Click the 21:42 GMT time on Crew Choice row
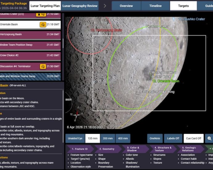The width and height of the screenshot is (213, 170). [53, 55]
